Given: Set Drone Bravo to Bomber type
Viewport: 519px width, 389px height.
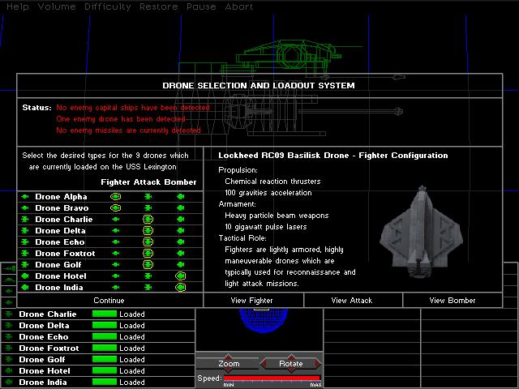Looking at the screenshot, I should click(180, 207).
